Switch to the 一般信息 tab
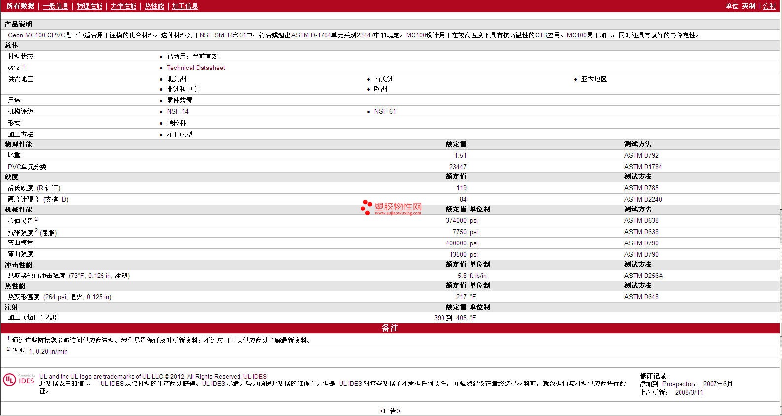 coord(56,6)
